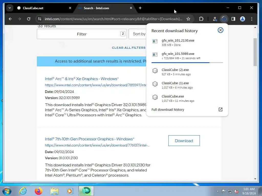Viewport: 262px width, 196px height.
Task: Click the scrollbar down arrow
Action: click(x=255, y=179)
